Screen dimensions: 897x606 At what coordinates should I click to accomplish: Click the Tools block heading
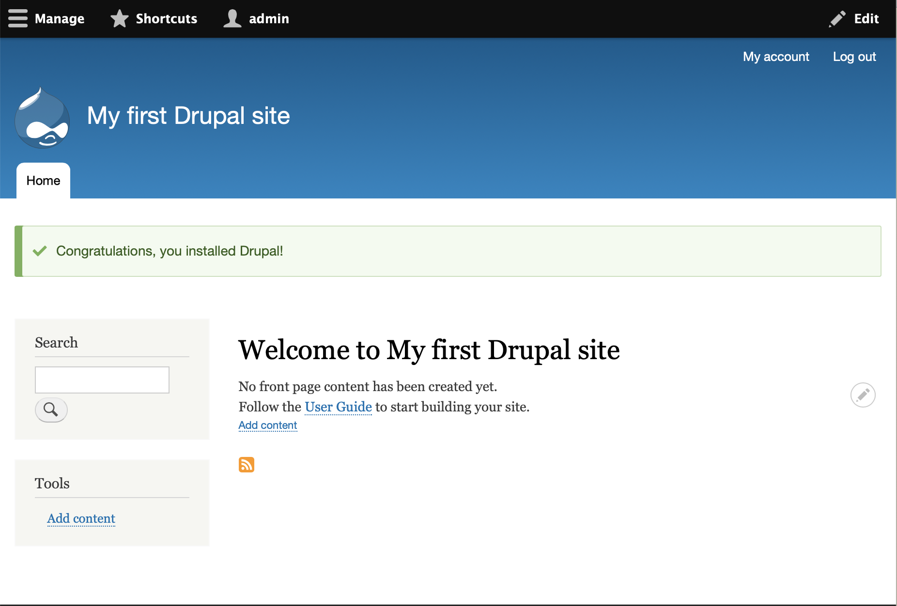(x=52, y=484)
